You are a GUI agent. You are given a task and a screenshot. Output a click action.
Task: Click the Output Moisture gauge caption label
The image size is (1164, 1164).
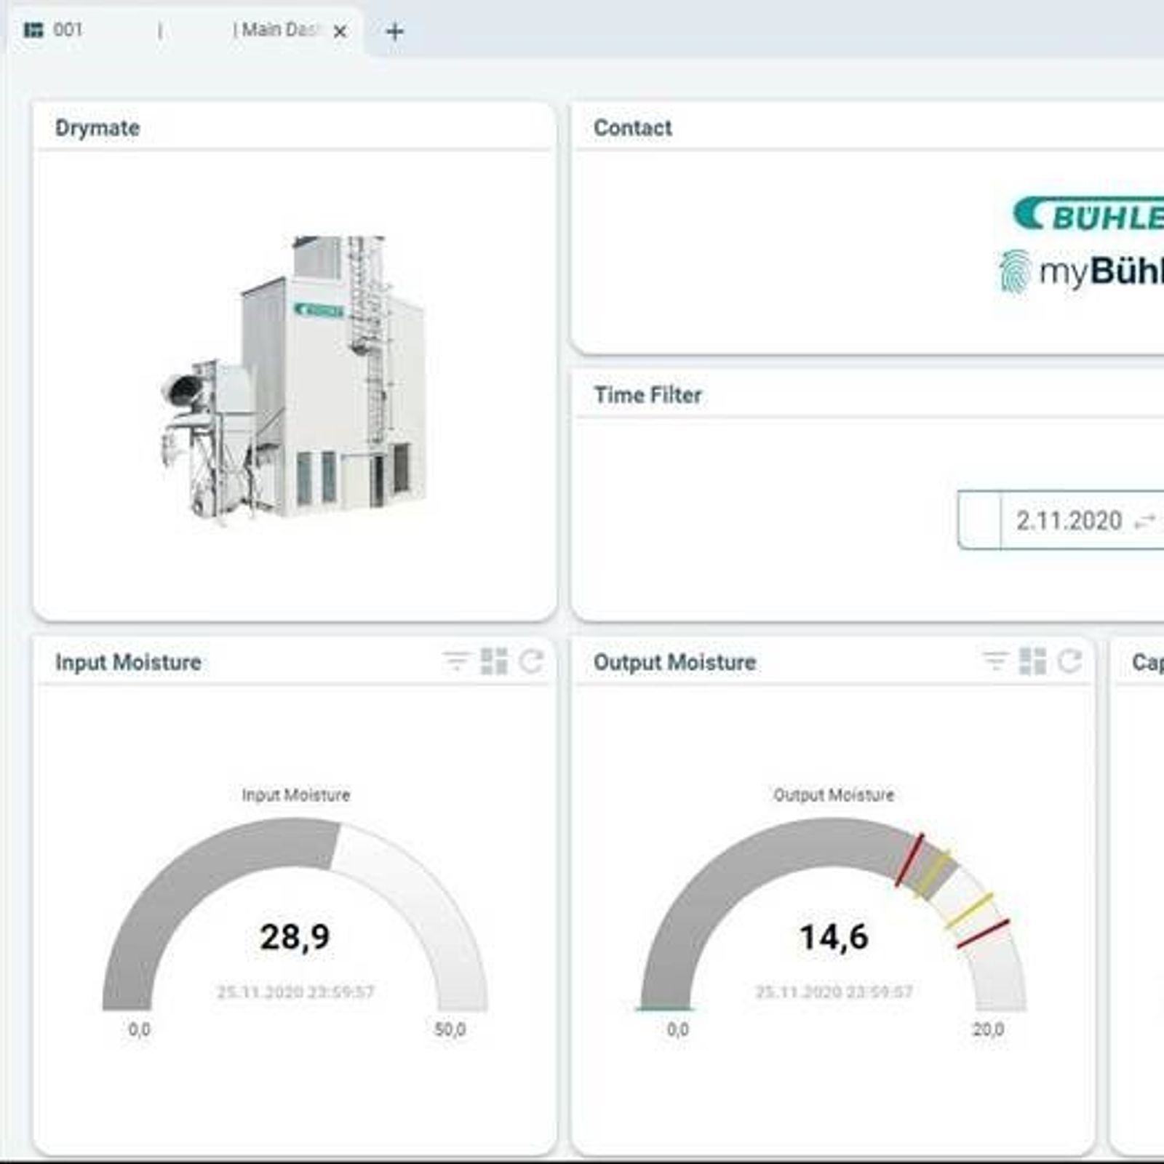(834, 795)
